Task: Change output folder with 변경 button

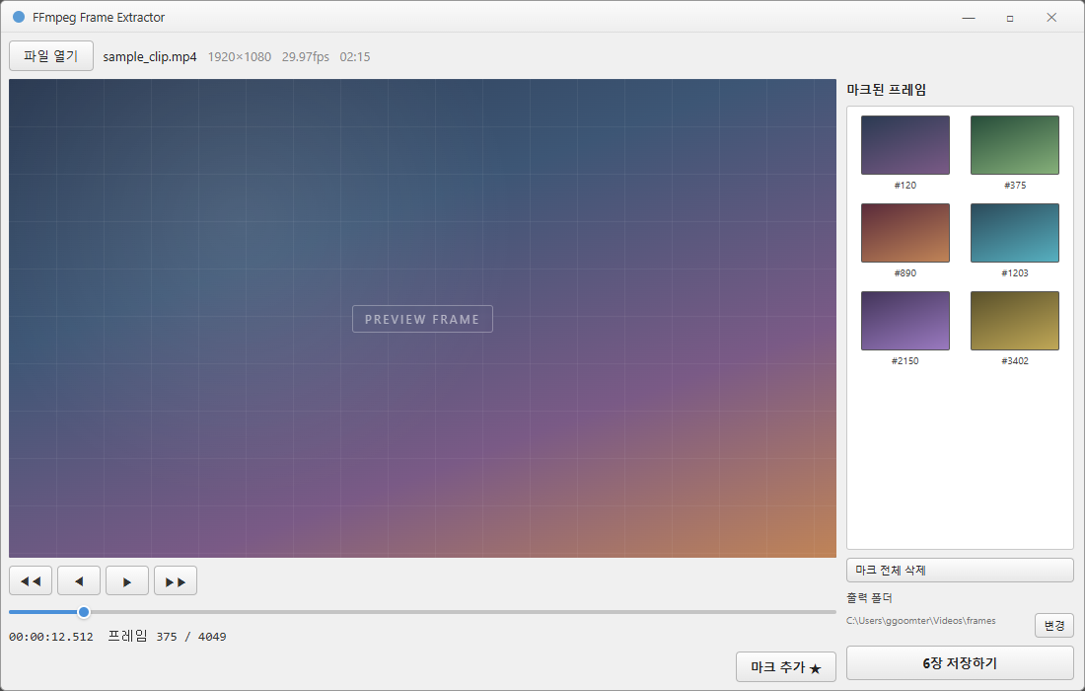Action: (x=1054, y=625)
